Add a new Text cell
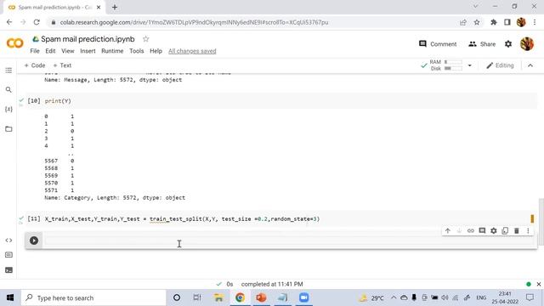The height and width of the screenshot is (306, 544). pos(62,65)
